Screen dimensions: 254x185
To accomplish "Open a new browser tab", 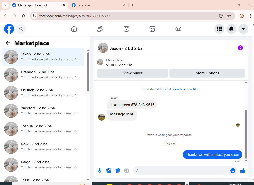I will coord(133,5).
